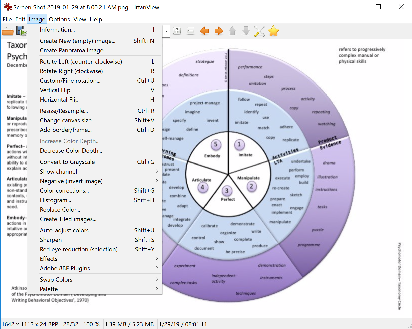412x329 pixels.
Task: Open settings via the wrench-screwdriver icon
Action: (x=260, y=31)
